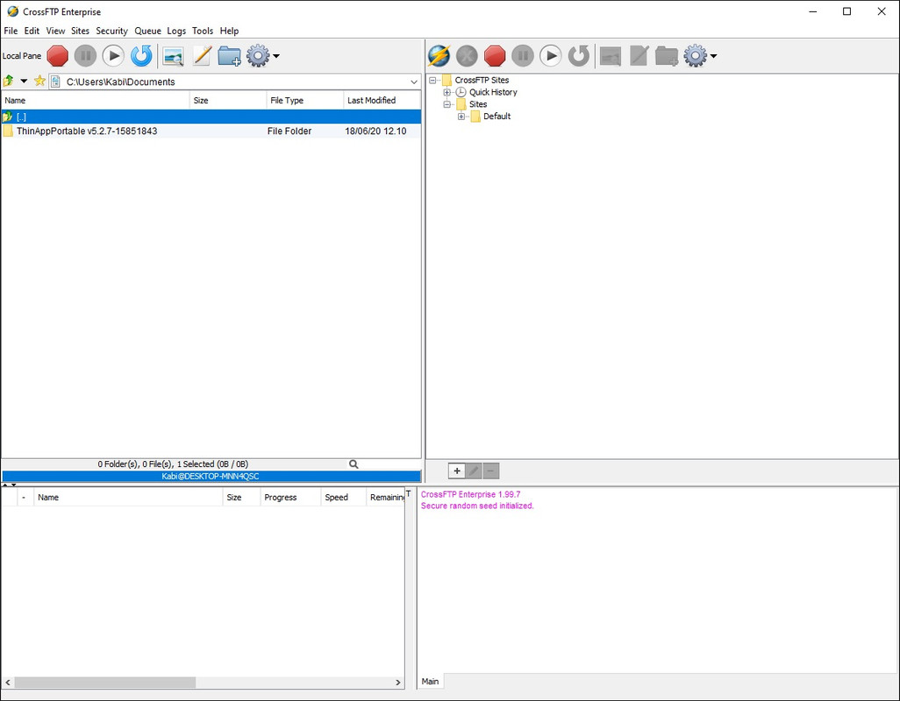Expand the Quick History node
Image resolution: width=900 pixels, height=701 pixels.
(447, 92)
